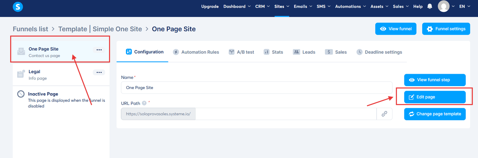Click the Name input field
The height and width of the screenshot is (158, 478).
pyautogui.click(x=257, y=88)
